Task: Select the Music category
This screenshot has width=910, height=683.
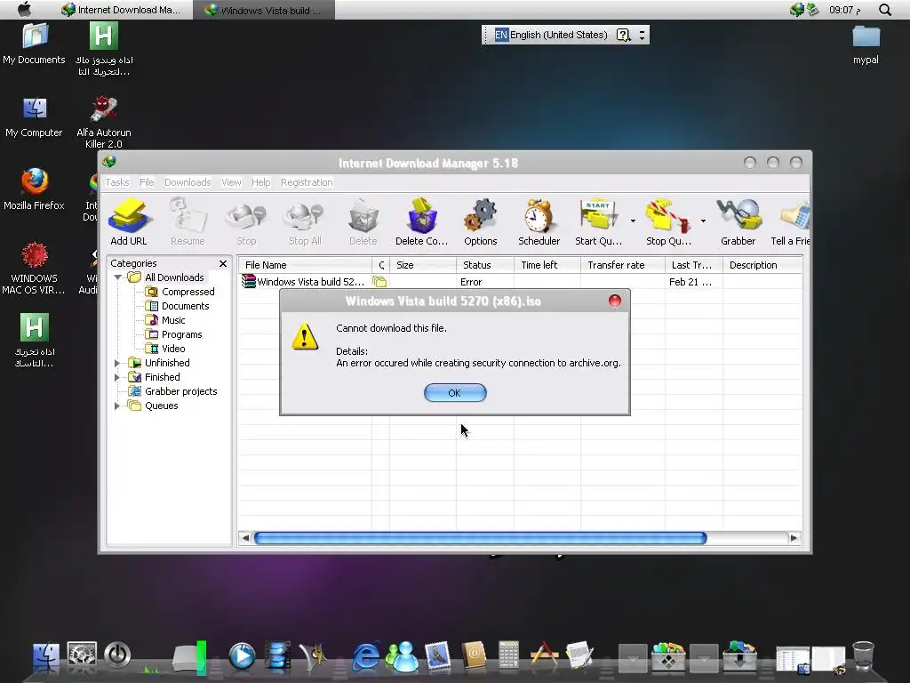Action: pyautogui.click(x=165, y=320)
